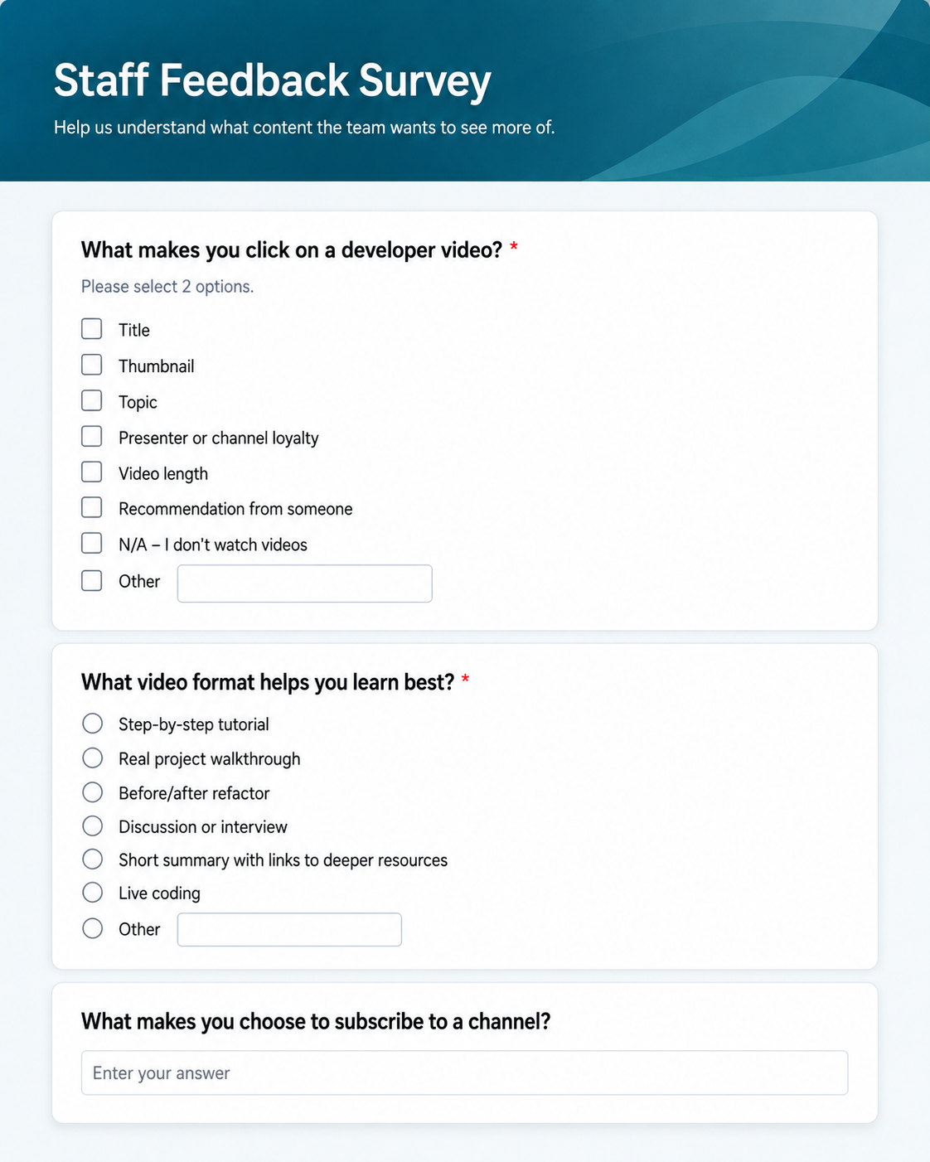Check Presenter or channel loyalty
The height and width of the screenshot is (1162, 930).
(x=92, y=437)
